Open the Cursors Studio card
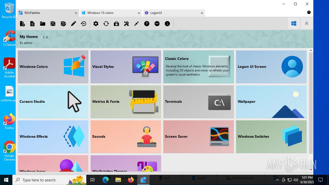Image resolution: width=329 pixels, height=185 pixels. [x=53, y=102]
